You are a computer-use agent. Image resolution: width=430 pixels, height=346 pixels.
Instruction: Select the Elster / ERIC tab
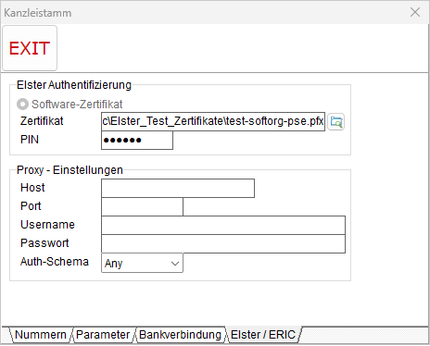pyautogui.click(x=263, y=335)
